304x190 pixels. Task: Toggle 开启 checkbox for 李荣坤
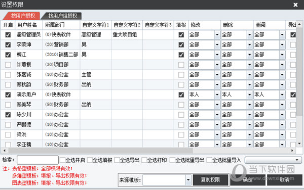tap(8, 45)
